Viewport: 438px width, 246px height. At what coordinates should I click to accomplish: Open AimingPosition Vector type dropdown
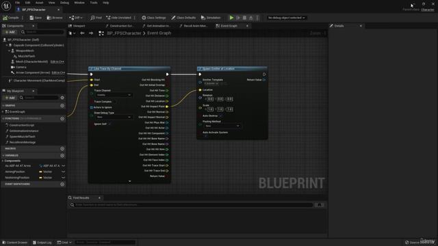[46, 172]
